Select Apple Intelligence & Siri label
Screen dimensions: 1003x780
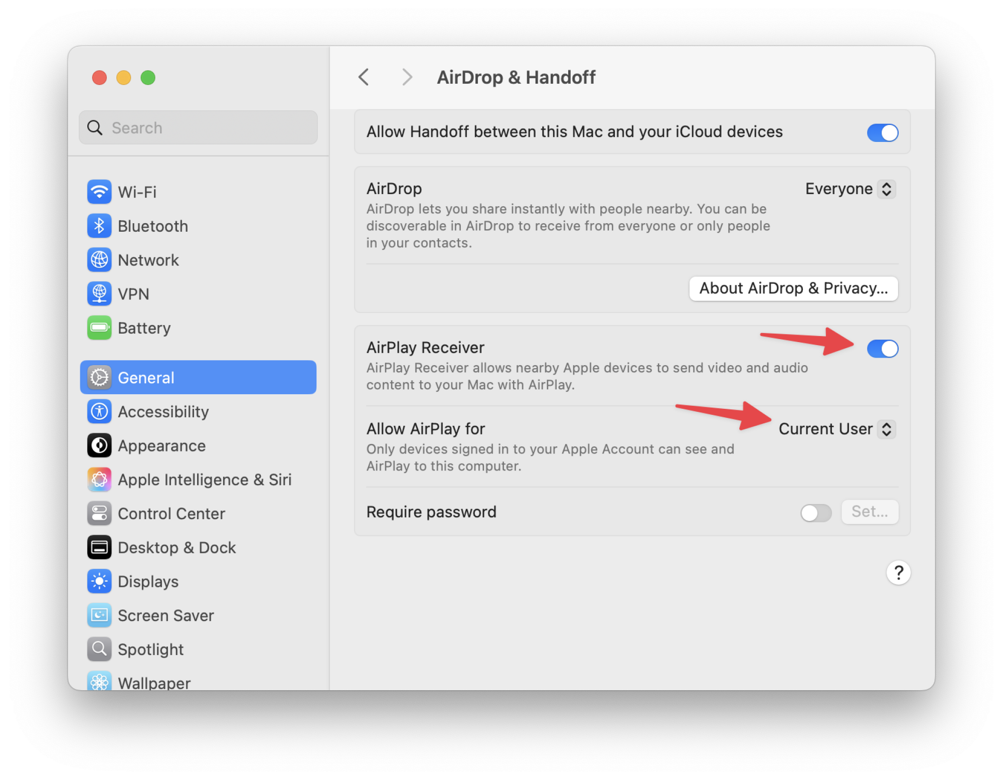205,480
